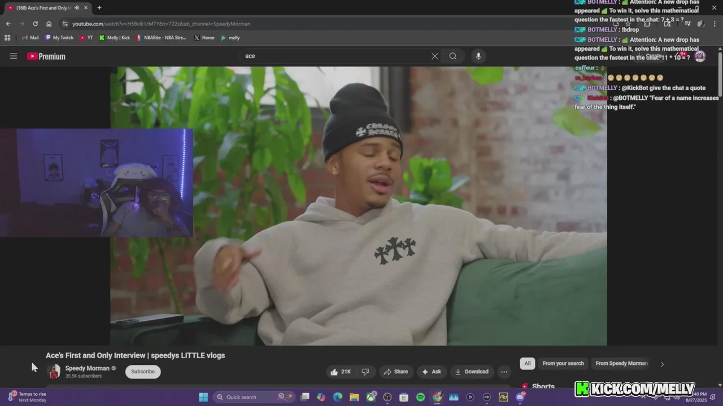This screenshot has height=406, width=723.
Task: Open the NBABite bookmark
Action: coord(161,38)
